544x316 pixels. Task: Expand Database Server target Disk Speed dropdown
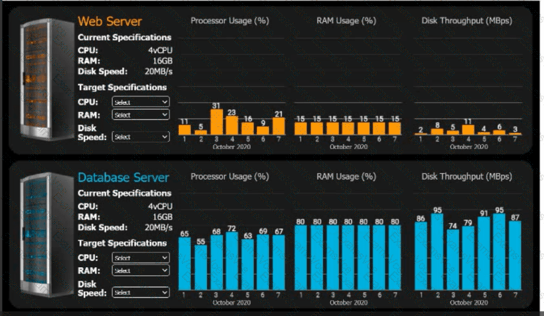point(140,292)
